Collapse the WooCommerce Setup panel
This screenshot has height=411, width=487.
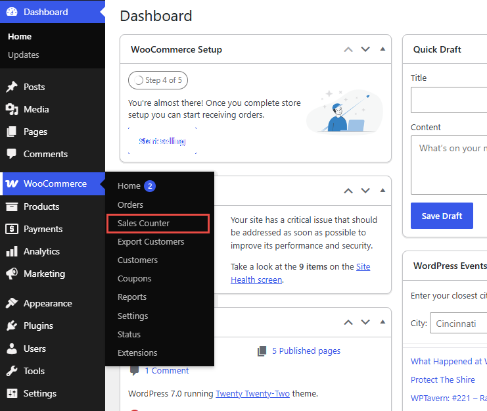pos(383,49)
